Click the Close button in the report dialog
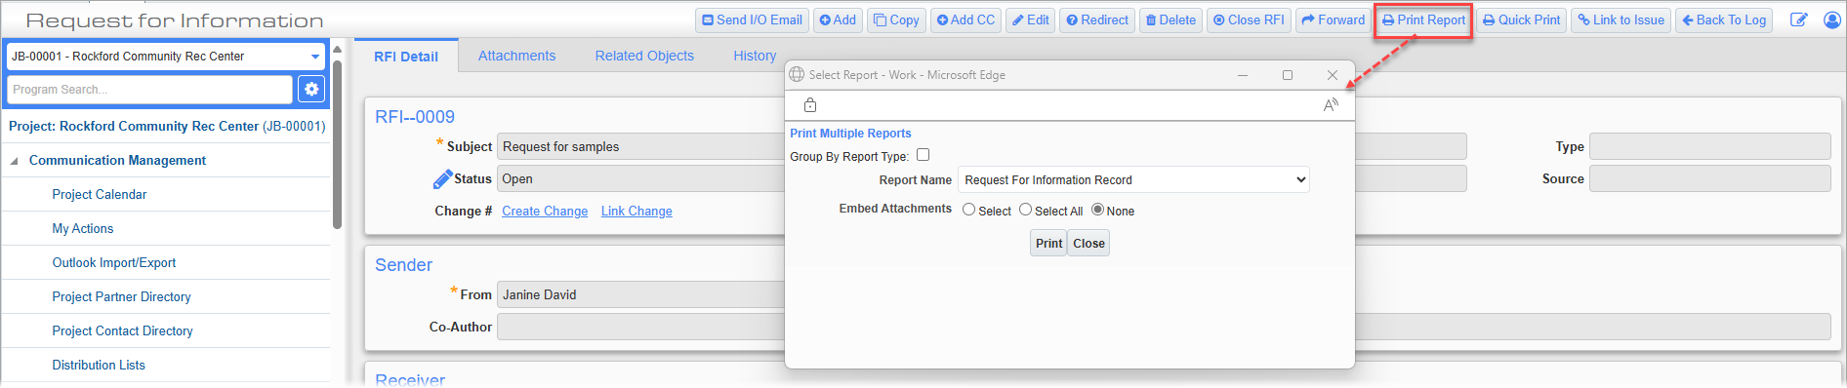The width and height of the screenshot is (1847, 388). pyautogui.click(x=1088, y=244)
